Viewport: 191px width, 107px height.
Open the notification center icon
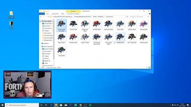pos(188,105)
